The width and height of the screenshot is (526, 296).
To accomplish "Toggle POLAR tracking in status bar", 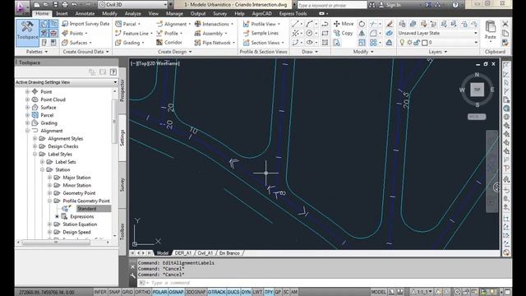I will pyautogui.click(x=159, y=292).
